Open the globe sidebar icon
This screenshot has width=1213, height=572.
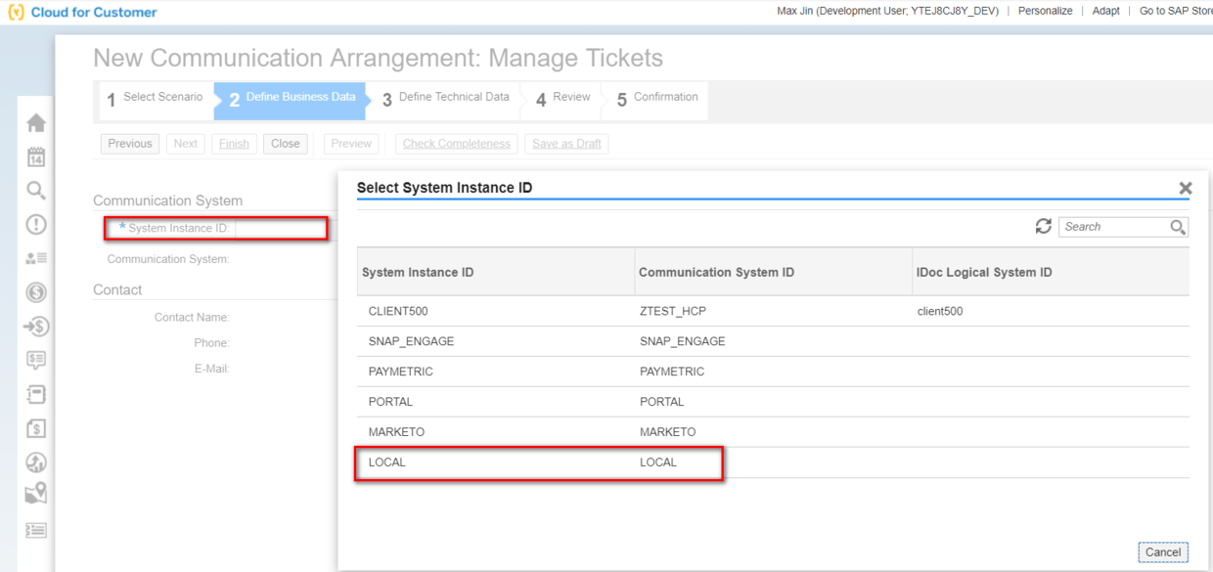(x=36, y=462)
